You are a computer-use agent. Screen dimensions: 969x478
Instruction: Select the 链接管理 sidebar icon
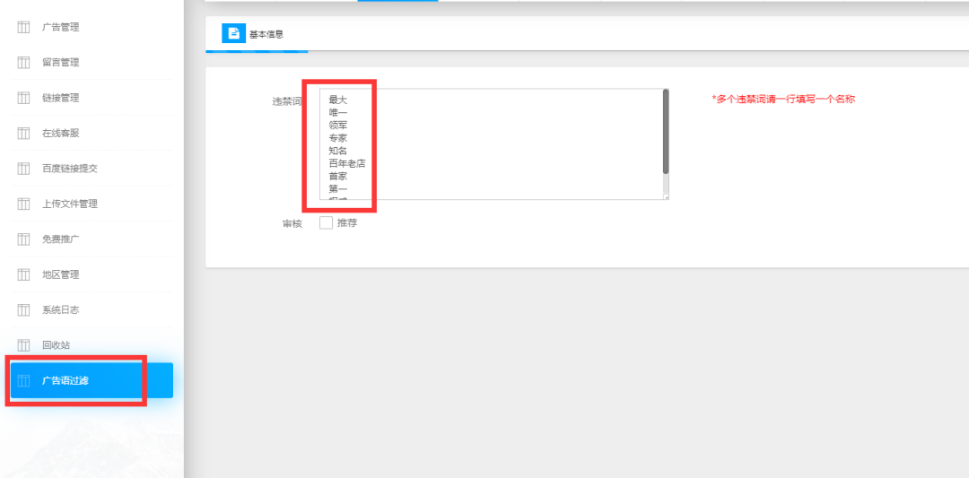pyautogui.click(x=24, y=98)
